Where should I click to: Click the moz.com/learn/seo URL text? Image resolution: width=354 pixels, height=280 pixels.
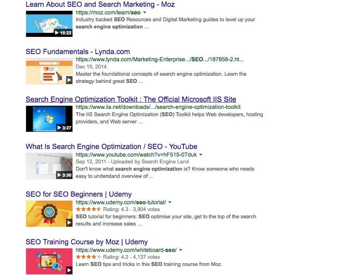108,12
